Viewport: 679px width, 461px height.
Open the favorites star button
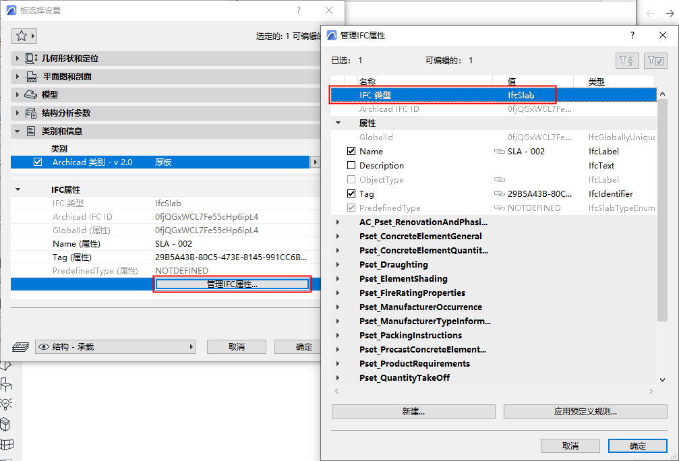pyautogui.click(x=24, y=36)
